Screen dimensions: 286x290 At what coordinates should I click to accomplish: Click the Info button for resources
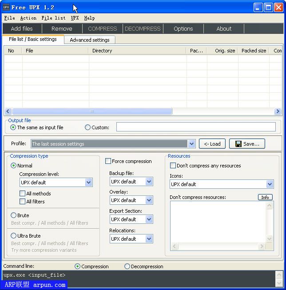[265, 197]
